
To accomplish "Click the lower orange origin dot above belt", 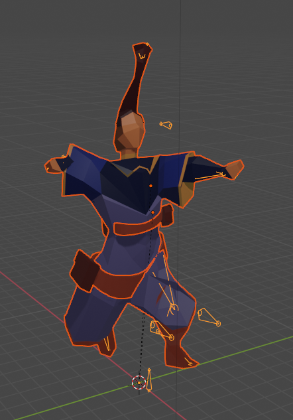I will pyautogui.click(x=152, y=212).
